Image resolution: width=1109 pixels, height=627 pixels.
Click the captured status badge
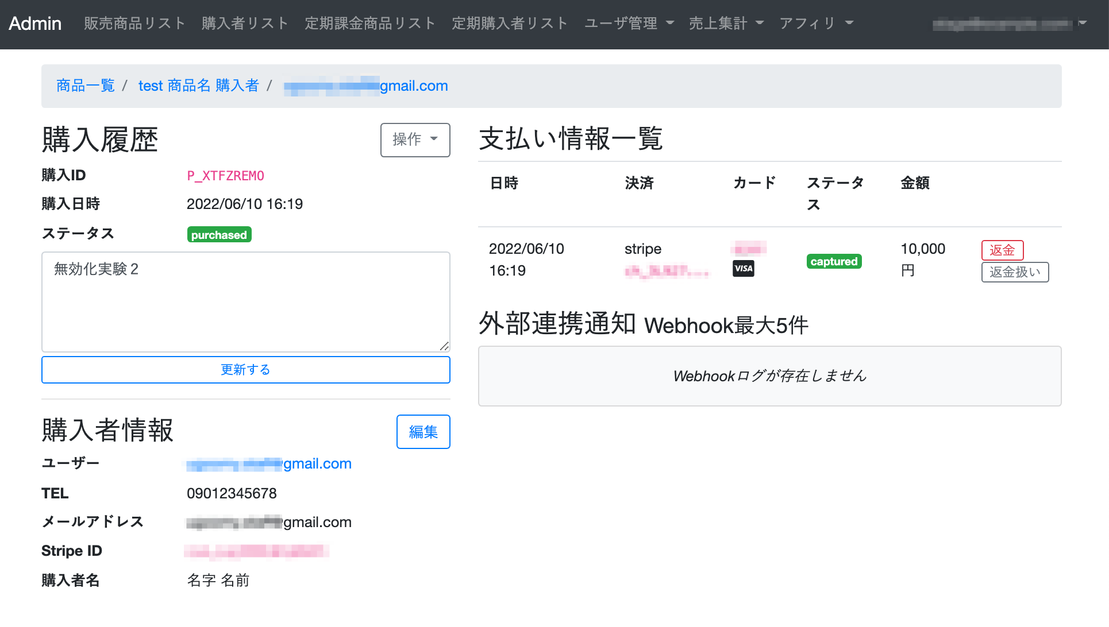[x=834, y=261]
